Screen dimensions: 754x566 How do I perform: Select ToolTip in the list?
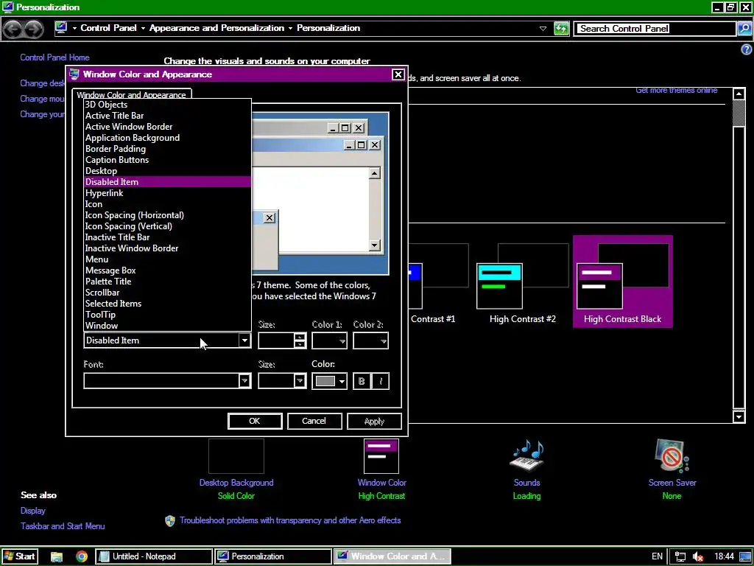(x=167, y=315)
